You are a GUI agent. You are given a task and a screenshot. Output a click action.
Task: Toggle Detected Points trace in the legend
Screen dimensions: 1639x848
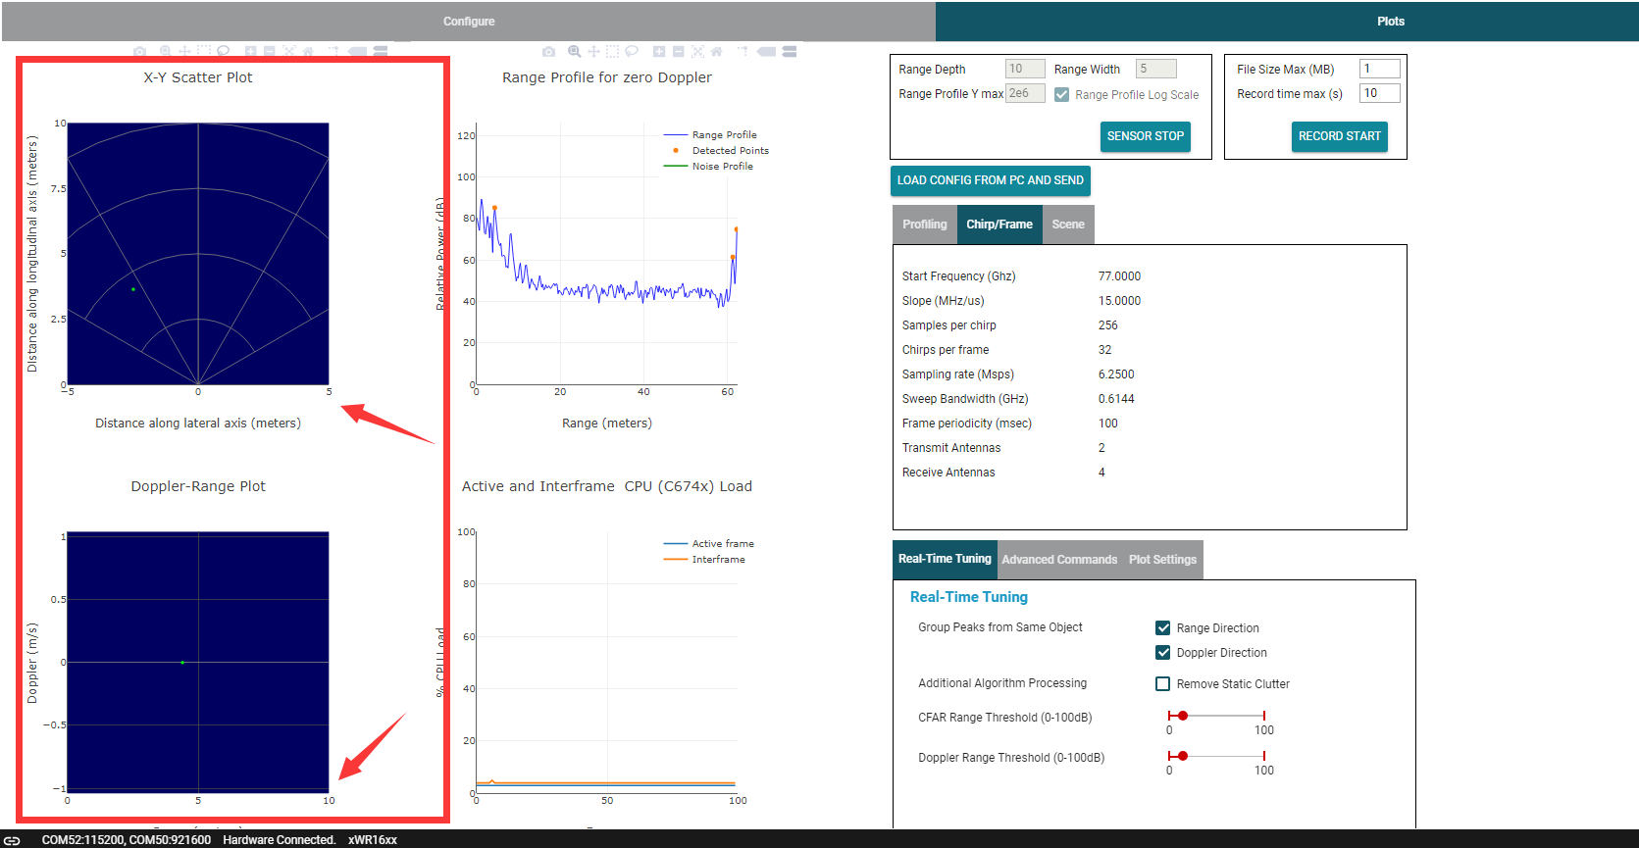[x=716, y=151]
